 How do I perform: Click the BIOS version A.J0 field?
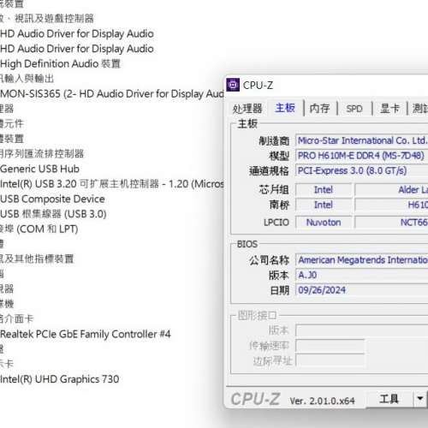(x=361, y=275)
